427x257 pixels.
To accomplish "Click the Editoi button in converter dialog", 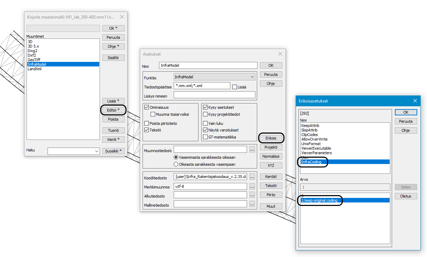I will click(113, 110).
